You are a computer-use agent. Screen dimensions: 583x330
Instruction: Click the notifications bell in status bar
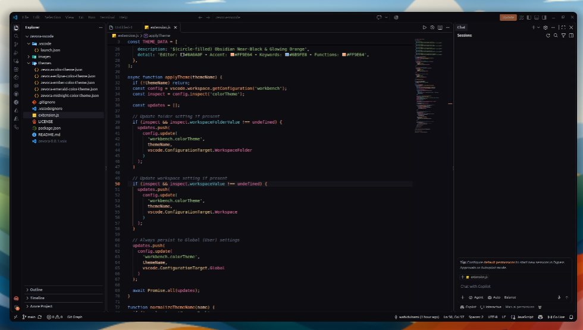click(x=571, y=317)
